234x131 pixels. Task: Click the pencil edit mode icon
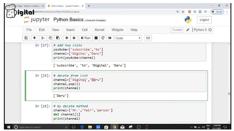pos(188,30)
